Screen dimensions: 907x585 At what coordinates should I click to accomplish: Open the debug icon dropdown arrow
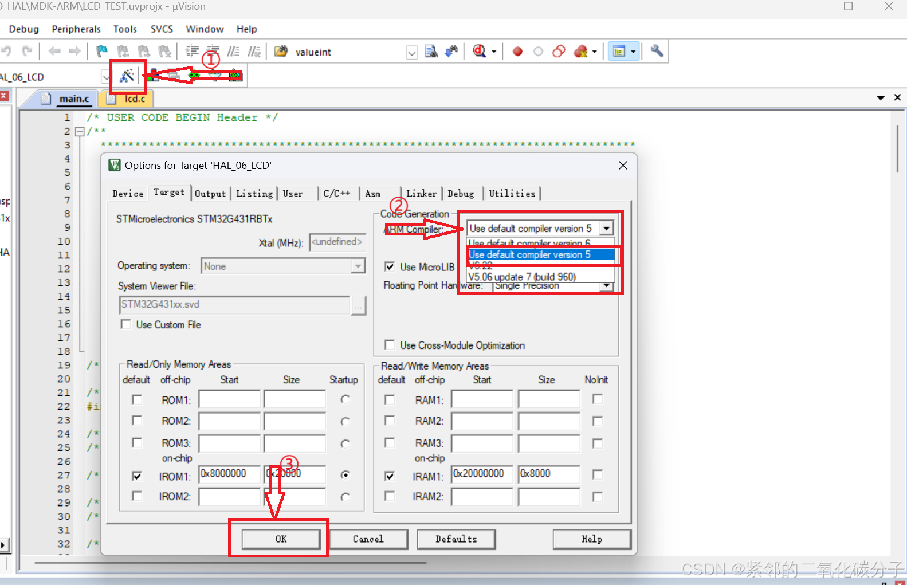tap(494, 52)
